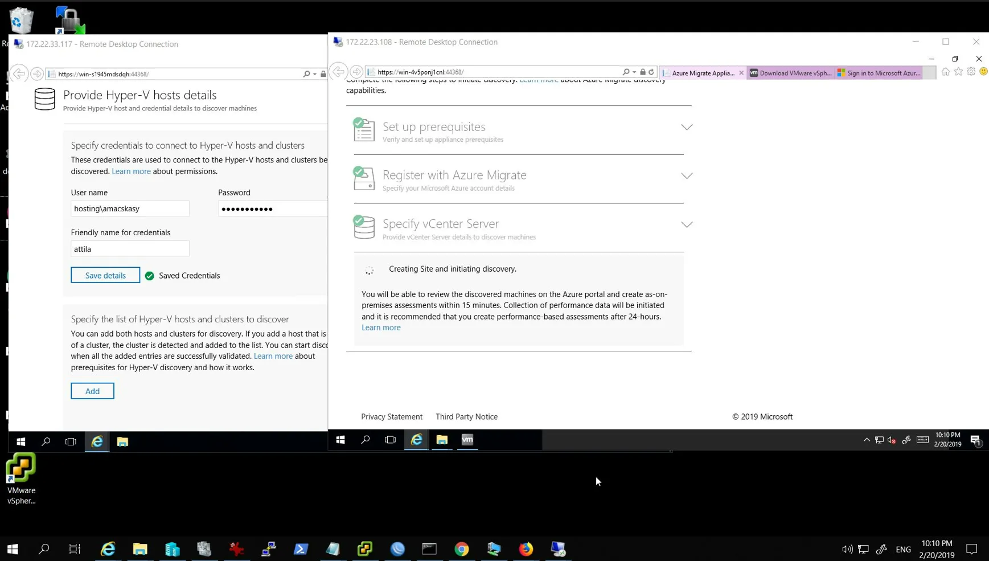Click the IE home icon in 172.22.23.108
This screenshot has width=989, height=561.
click(946, 72)
